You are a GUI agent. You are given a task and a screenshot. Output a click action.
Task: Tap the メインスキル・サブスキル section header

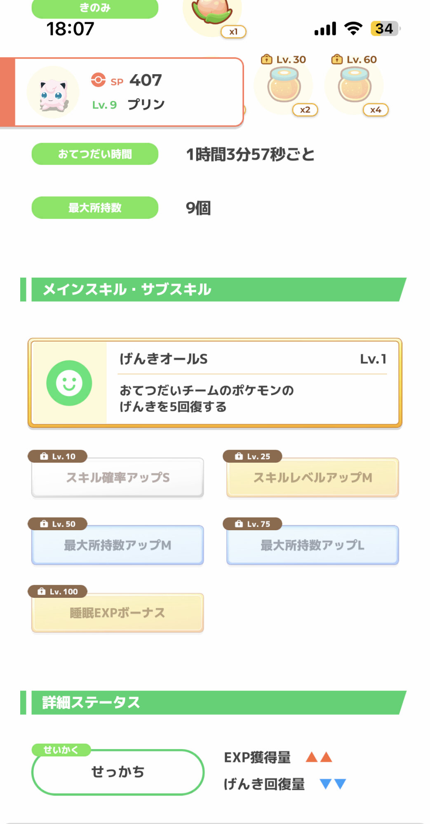point(214,290)
